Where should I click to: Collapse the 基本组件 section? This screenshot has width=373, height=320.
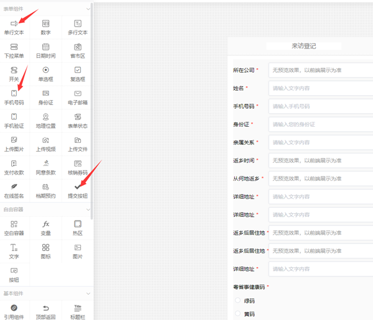(88, 293)
